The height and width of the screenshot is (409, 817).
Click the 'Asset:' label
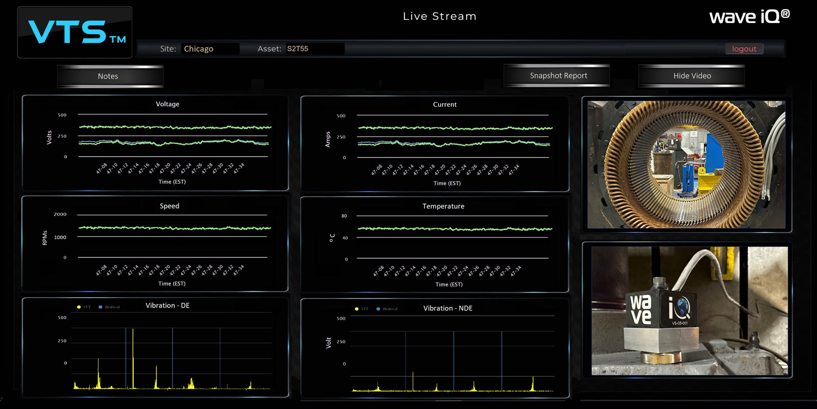click(x=270, y=49)
